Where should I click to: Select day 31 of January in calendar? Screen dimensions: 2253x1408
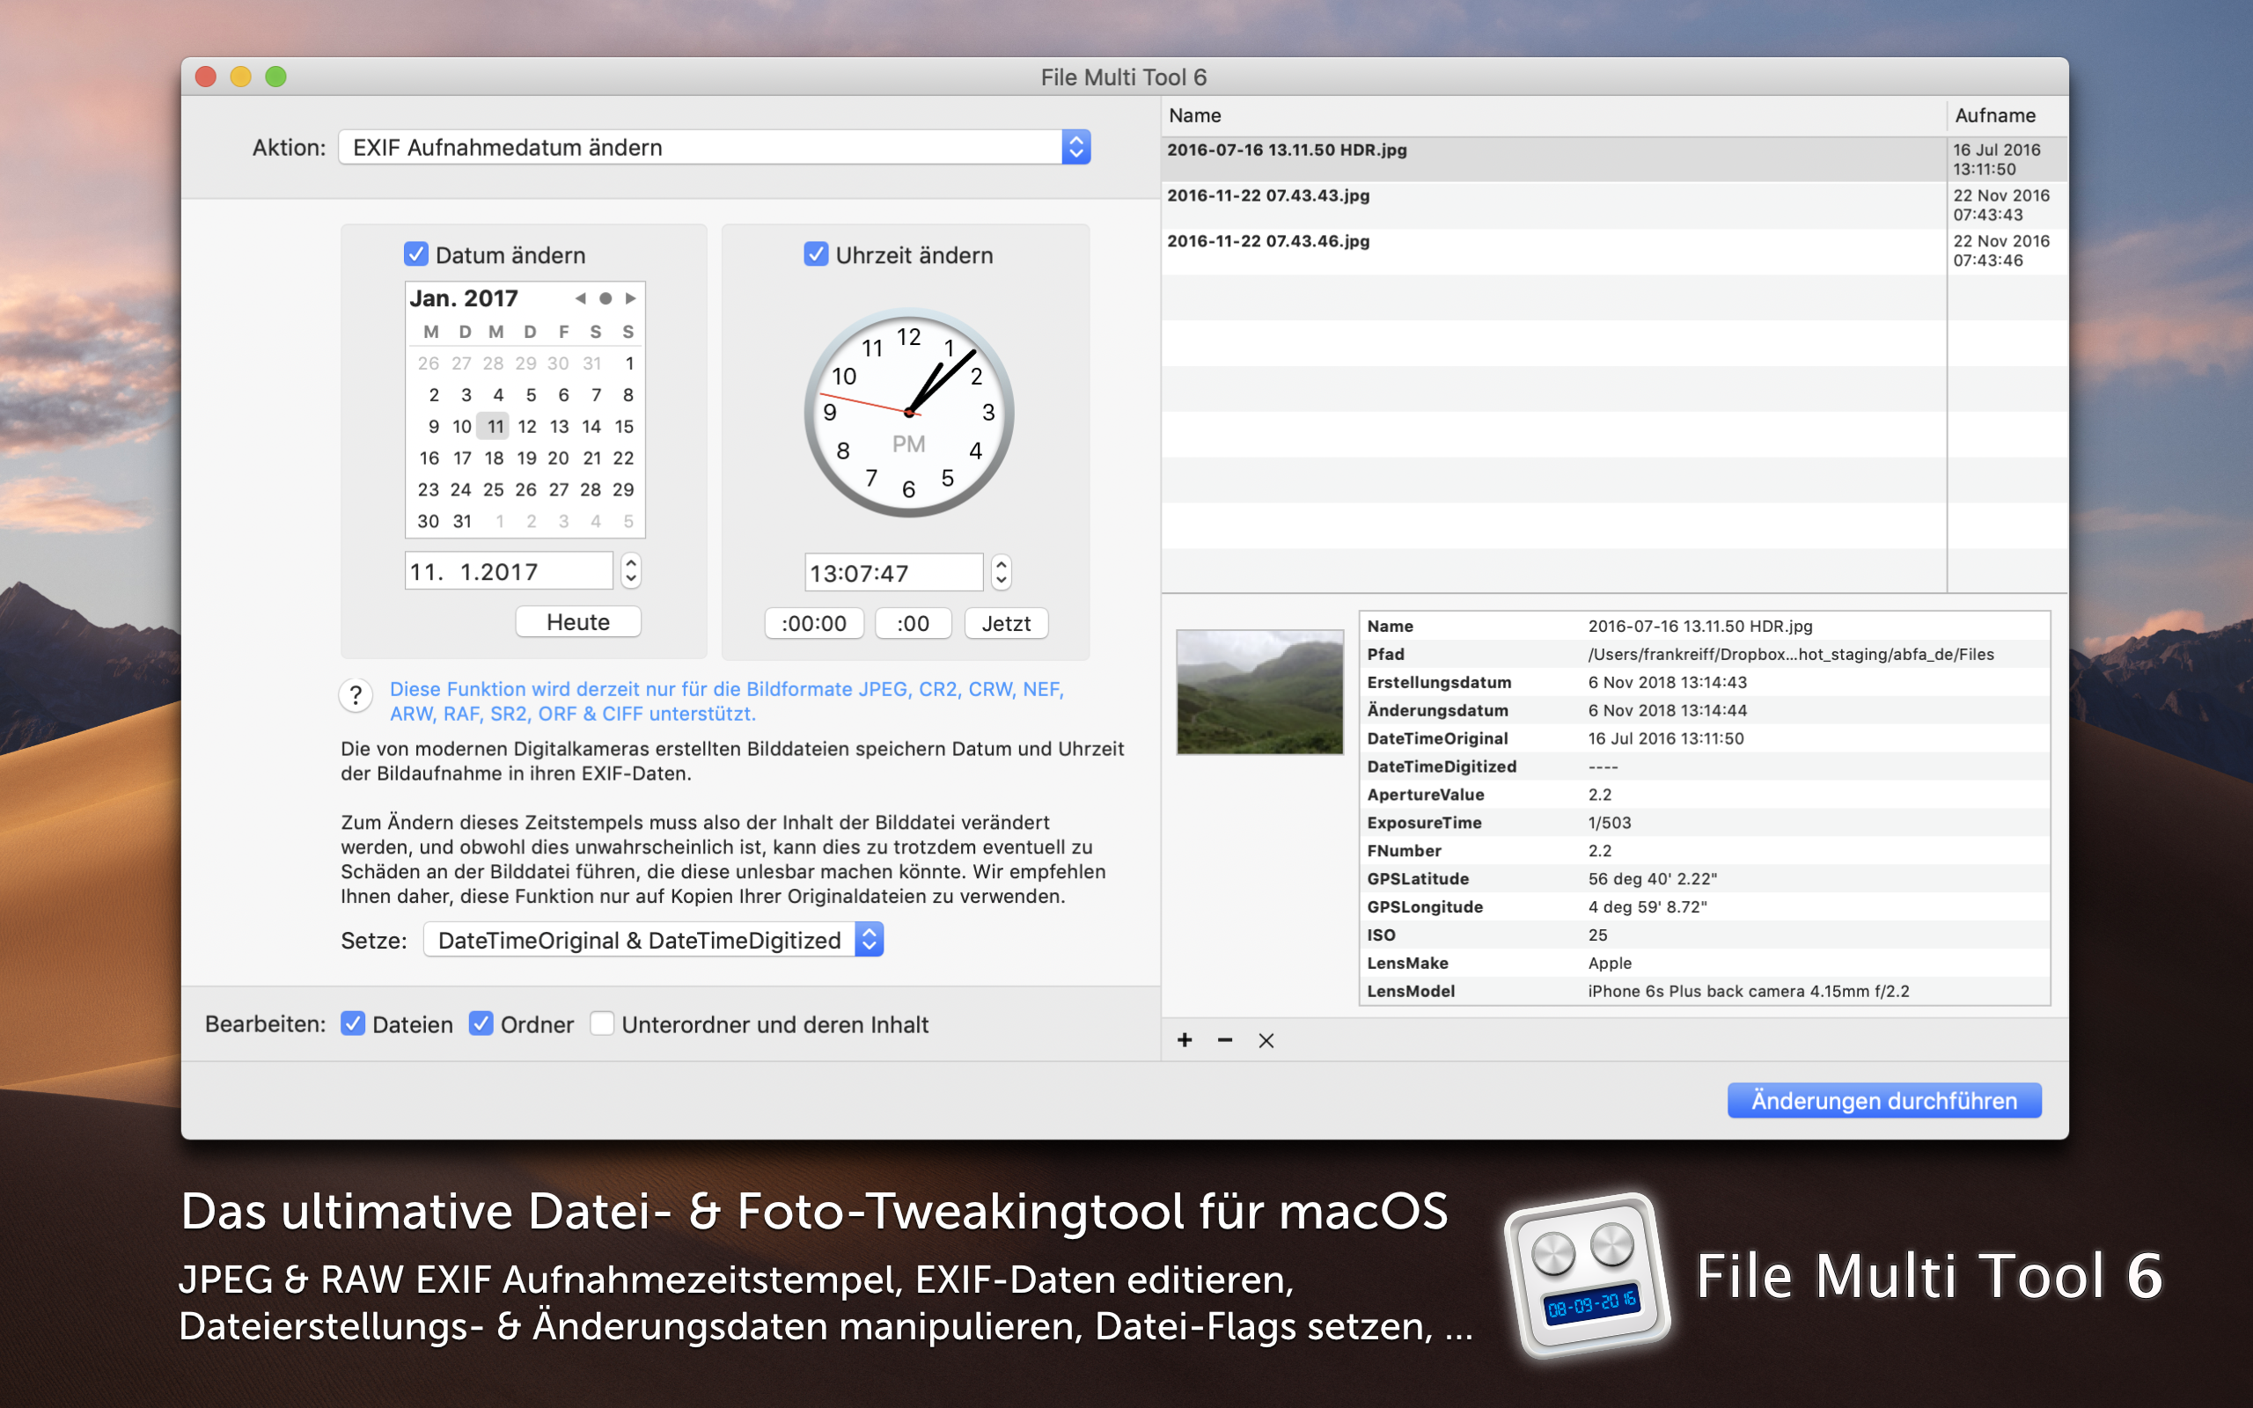463,522
